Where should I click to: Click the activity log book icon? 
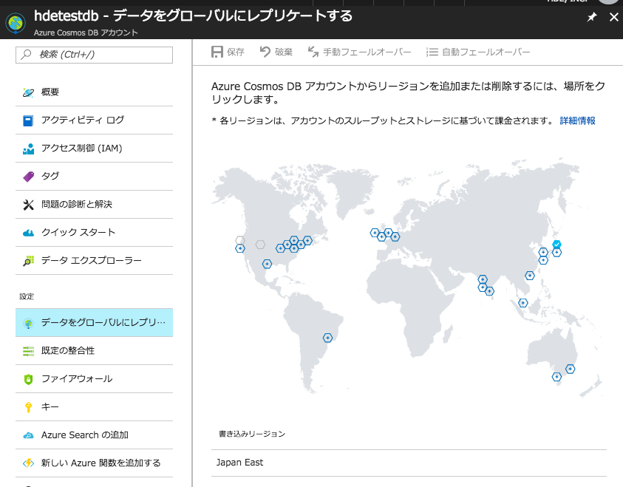28,120
